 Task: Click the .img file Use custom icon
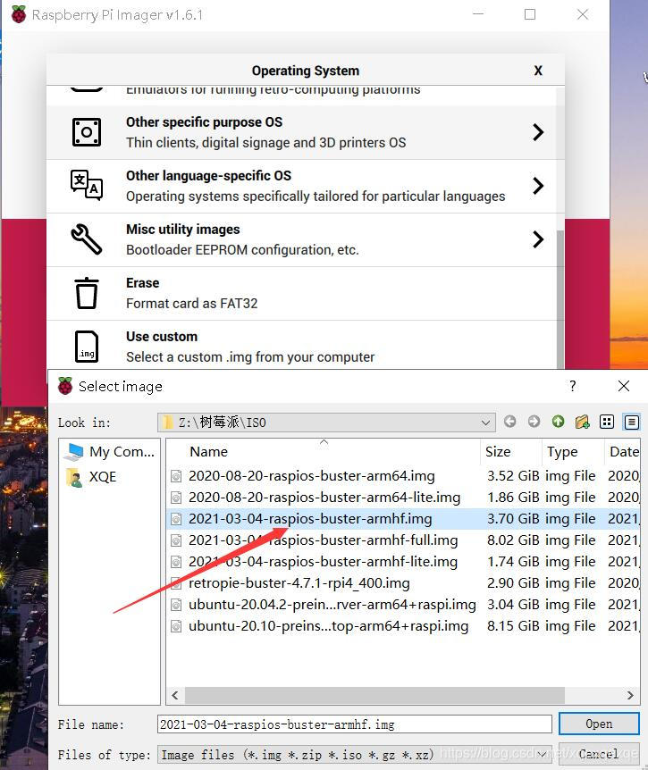pos(87,347)
